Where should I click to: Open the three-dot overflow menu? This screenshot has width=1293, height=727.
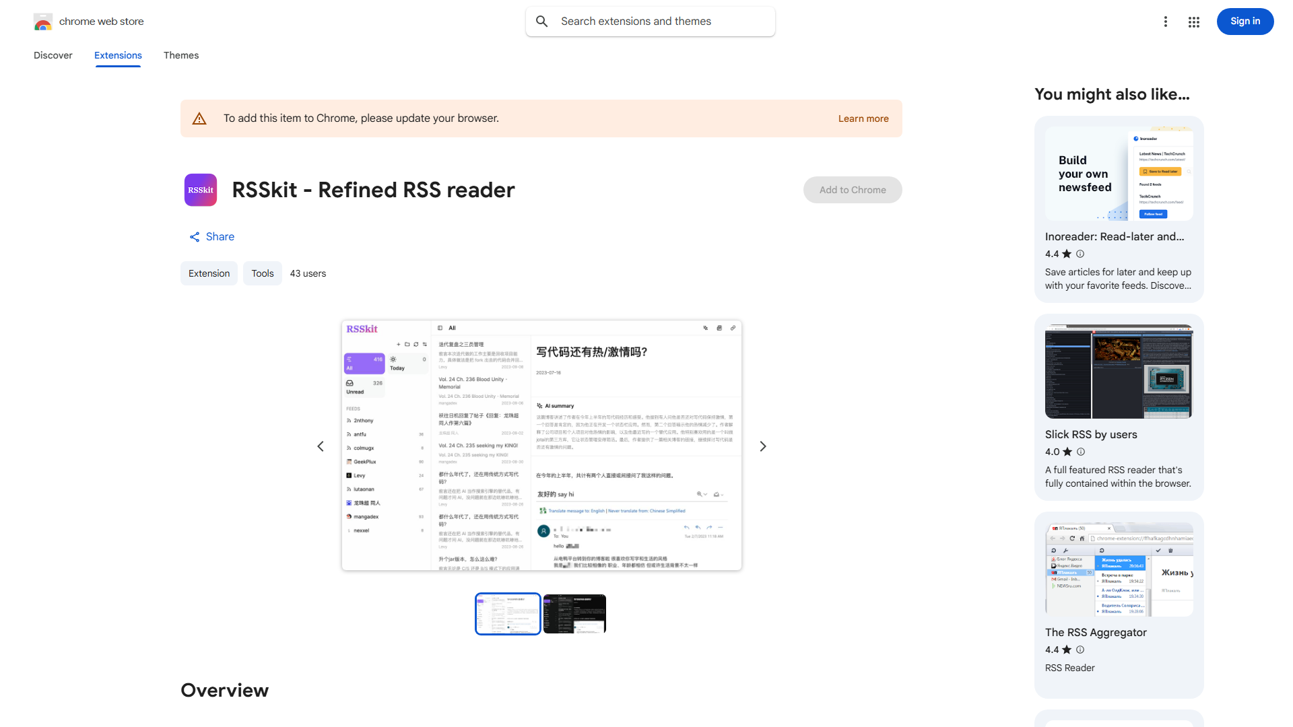1166,22
